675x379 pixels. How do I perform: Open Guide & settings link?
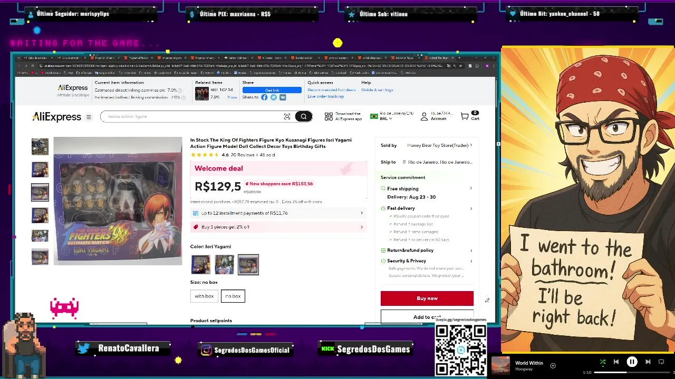coord(377,90)
